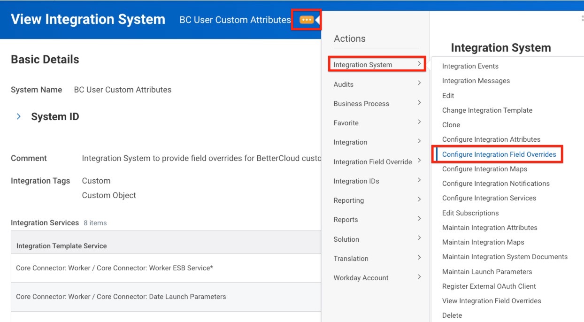584x322 pixels.
Task: Choose Maintain Launch Parameters
Action: (487, 272)
